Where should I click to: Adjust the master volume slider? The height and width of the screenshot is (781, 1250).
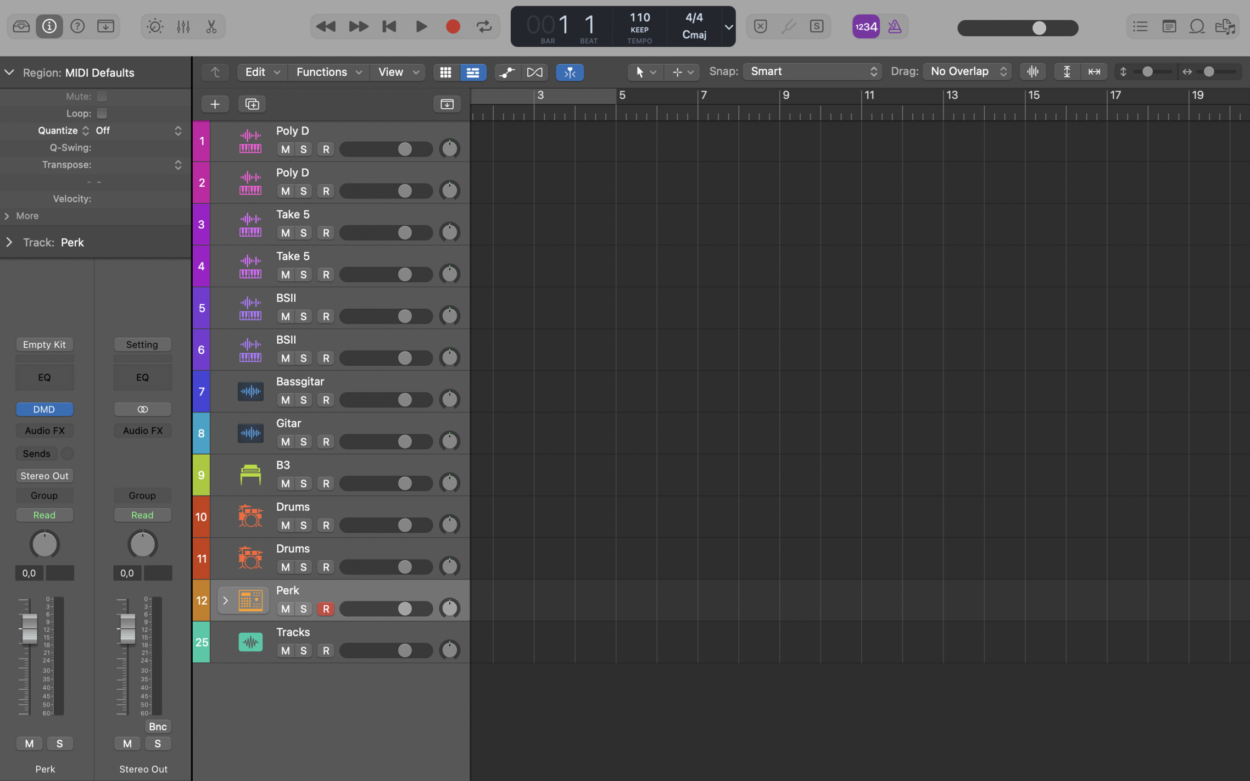point(1039,27)
